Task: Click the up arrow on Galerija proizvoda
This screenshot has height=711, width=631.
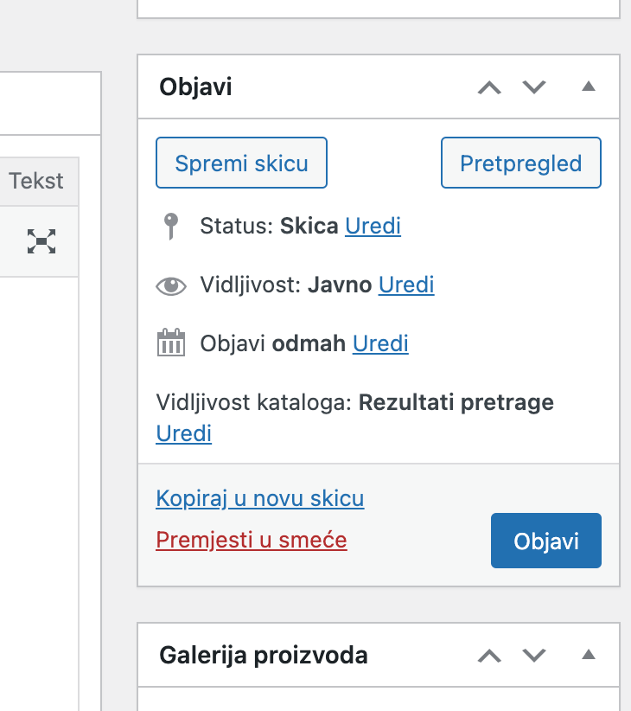Action: click(489, 656)
